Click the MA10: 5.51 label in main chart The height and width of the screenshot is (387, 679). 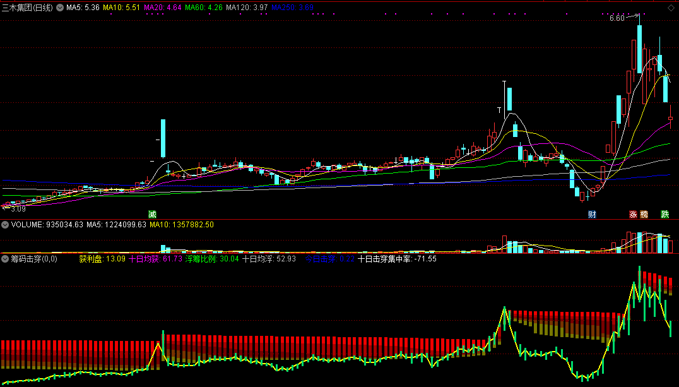click(121, 8)
